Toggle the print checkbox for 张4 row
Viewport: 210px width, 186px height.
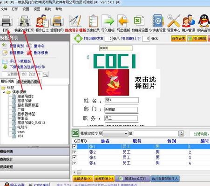(x=75, y=163)
